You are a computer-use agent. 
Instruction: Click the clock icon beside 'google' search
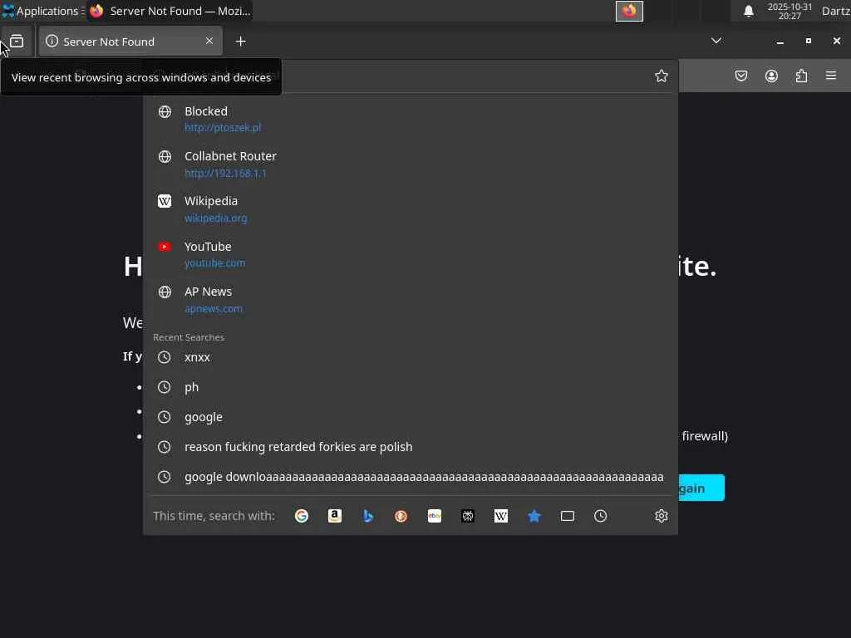164,417
